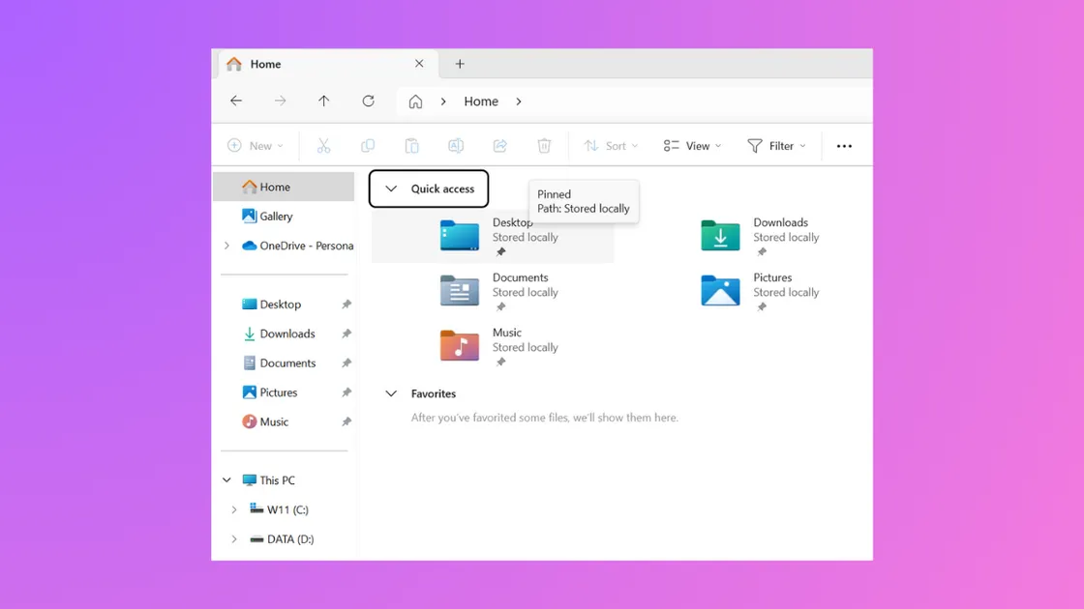Click the Copy icon
The width and height of the screenshot is (1084, 609).
coord(368,145)
